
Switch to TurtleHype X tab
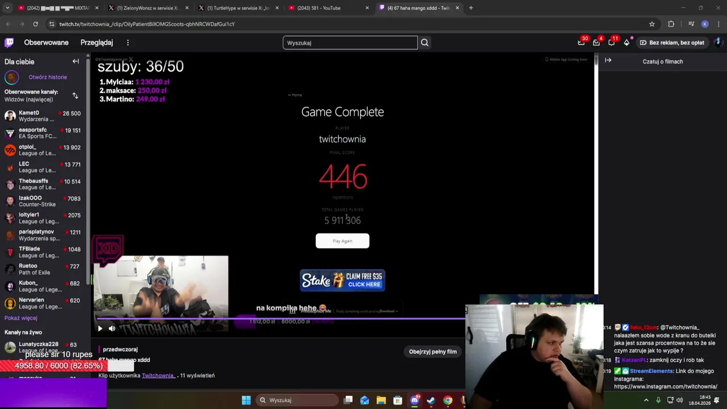point(238,8)
